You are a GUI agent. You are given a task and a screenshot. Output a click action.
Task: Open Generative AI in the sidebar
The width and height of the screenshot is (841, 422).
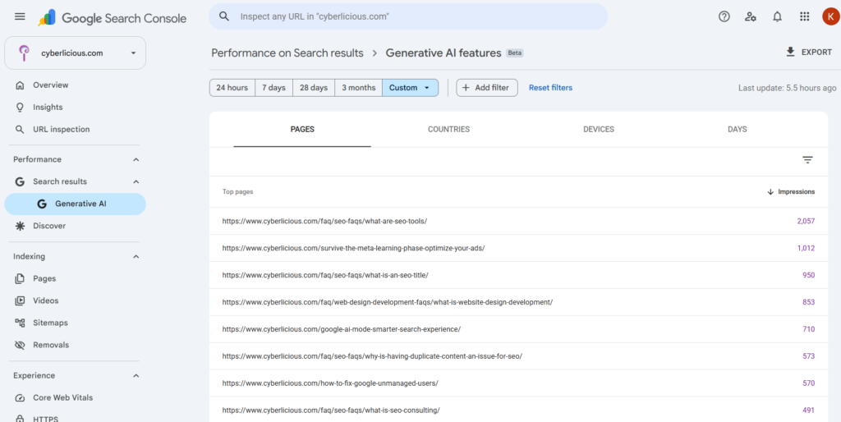click(x=75, y=204)
